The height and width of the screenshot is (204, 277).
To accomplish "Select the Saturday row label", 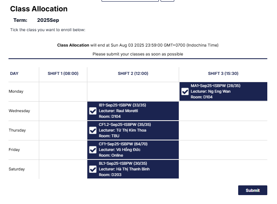I will (x=17, y=169).
